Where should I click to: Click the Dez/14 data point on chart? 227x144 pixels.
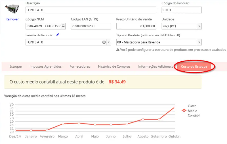[x=15, y=130]
